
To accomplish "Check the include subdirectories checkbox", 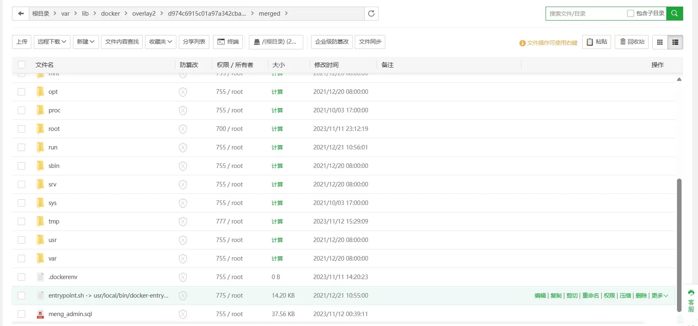I will point(630,14).
